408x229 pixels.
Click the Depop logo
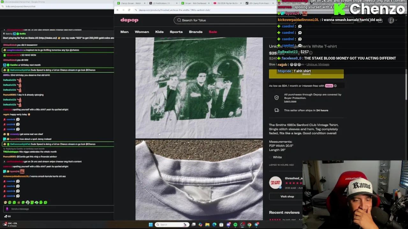[129, 20]
